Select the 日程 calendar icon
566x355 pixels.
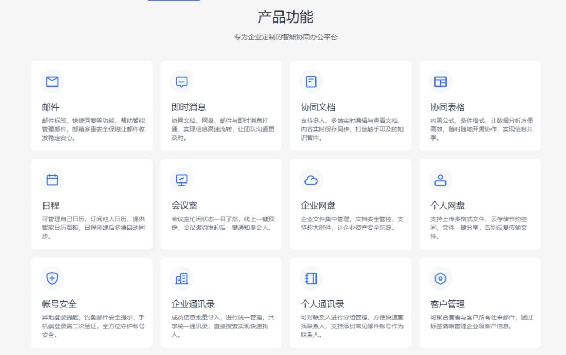click(x=52, y=180)
